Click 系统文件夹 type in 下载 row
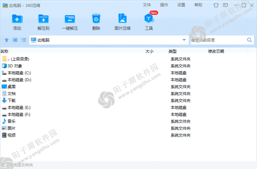Viewport: 257px width, 169px height. point(180,100)
